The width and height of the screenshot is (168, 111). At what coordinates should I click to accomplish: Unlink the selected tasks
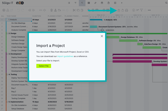tap(44, 10)
